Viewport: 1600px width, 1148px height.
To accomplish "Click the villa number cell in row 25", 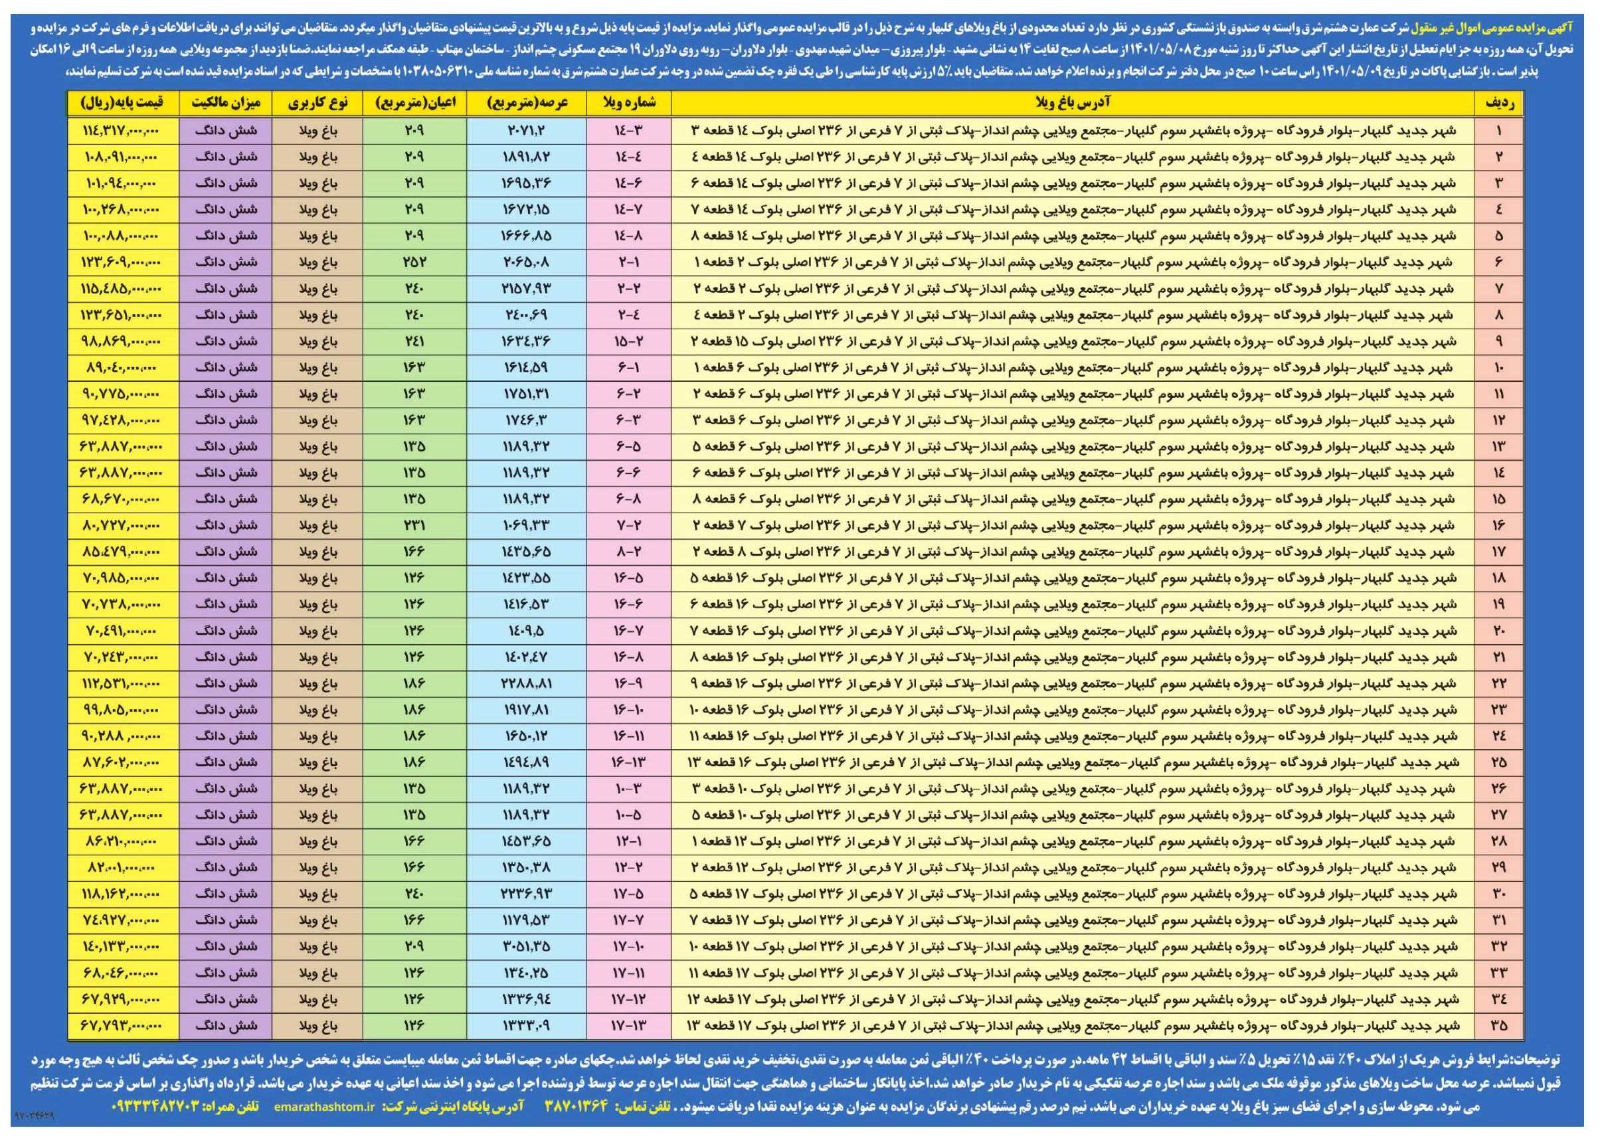I will point(628,762).
